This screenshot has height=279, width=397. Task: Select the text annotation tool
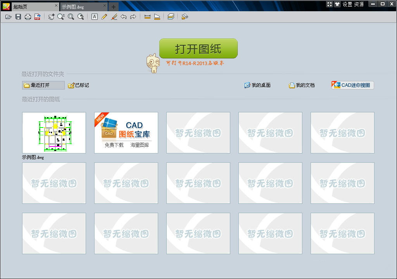[x=94, y=17]
